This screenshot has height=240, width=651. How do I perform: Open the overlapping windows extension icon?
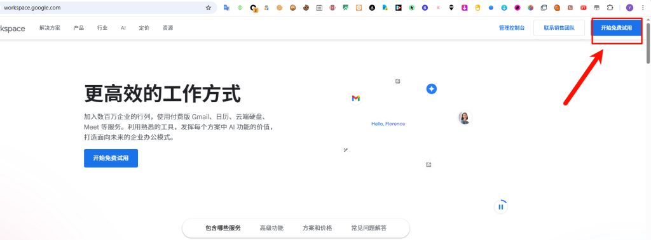(544, 8)
